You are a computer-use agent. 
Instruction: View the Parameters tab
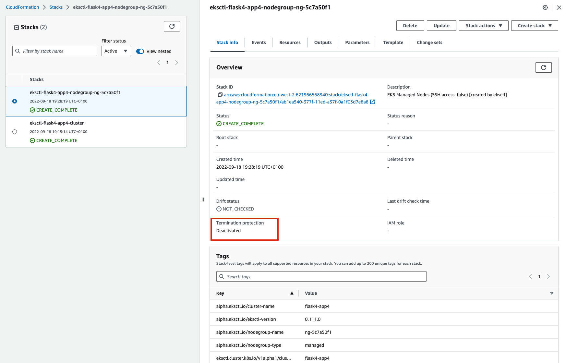(357, 42)
